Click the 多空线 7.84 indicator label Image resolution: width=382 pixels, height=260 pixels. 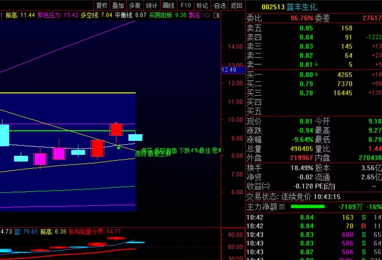click(x=96, y=15)
